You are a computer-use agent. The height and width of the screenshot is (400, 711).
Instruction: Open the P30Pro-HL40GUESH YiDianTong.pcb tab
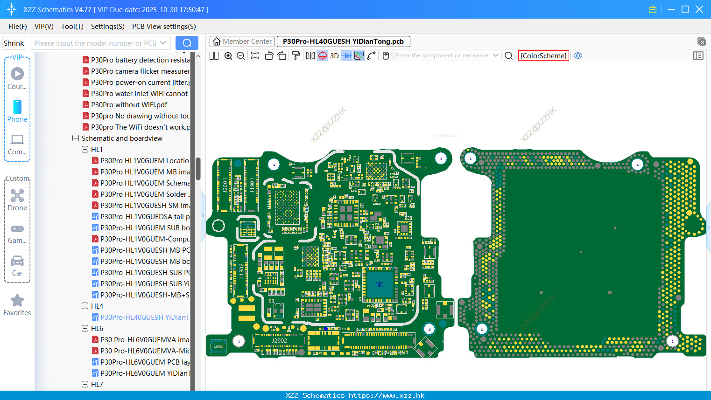(x=343, y=41)
